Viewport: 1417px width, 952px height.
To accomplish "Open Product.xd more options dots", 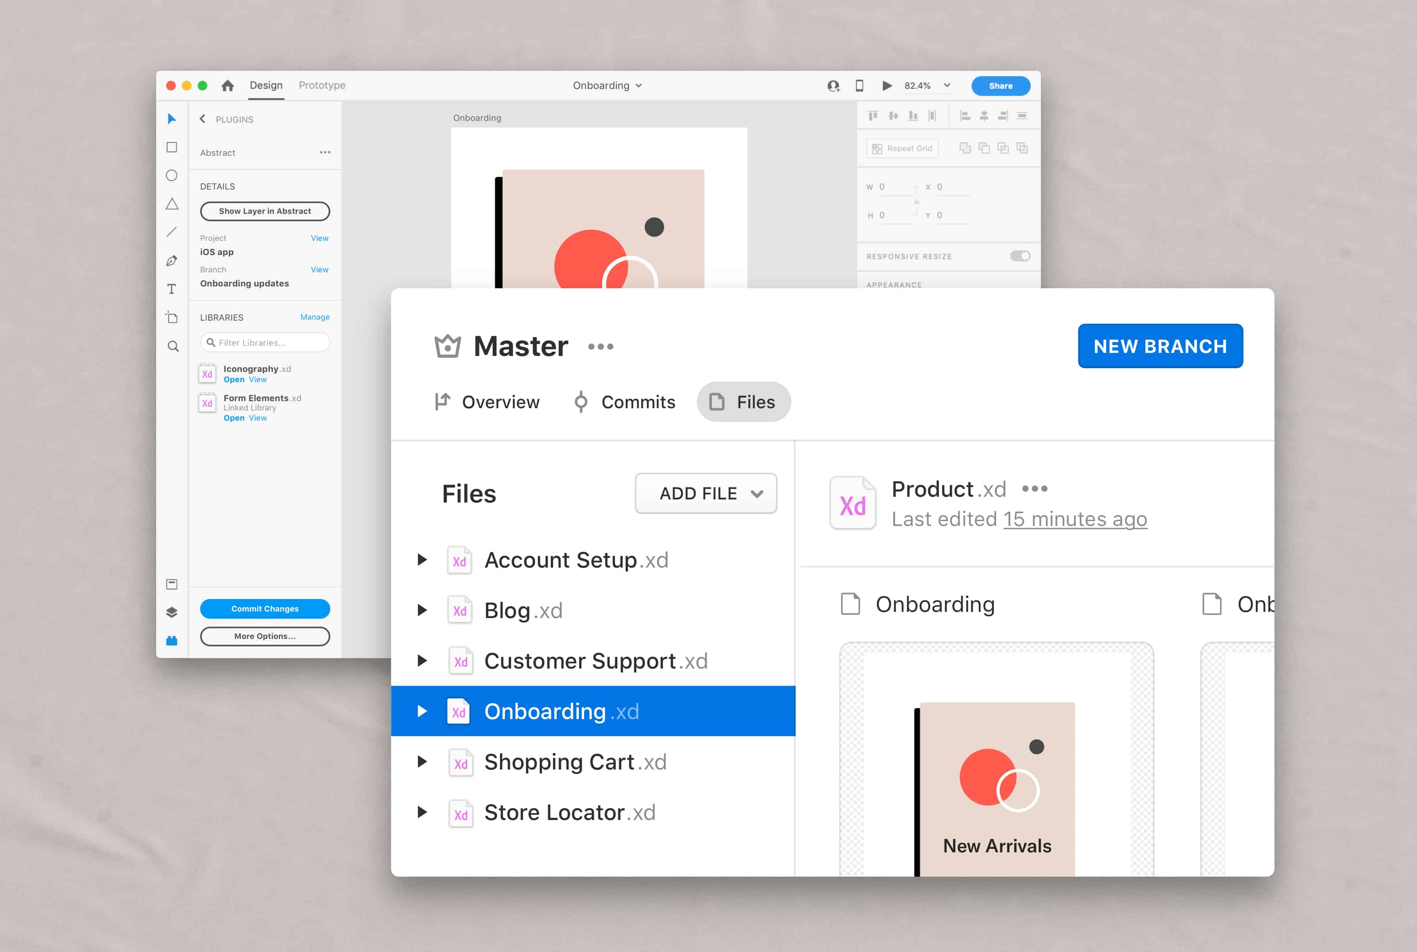I will pyautogui.click(x=1034, y=489).
